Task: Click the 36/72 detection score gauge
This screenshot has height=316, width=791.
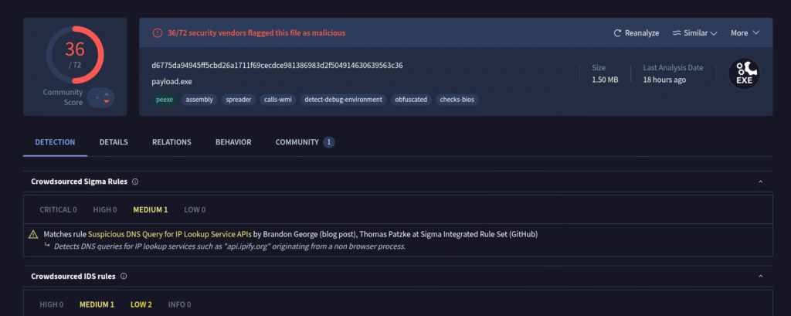Action: coord(75,54)
